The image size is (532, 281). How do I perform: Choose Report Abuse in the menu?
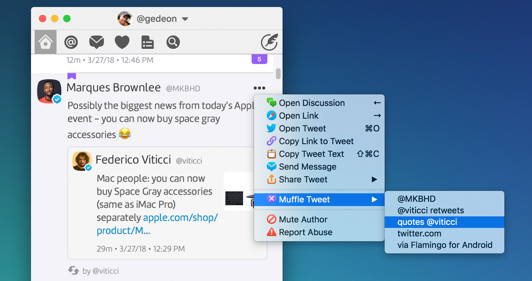(305, 232)
